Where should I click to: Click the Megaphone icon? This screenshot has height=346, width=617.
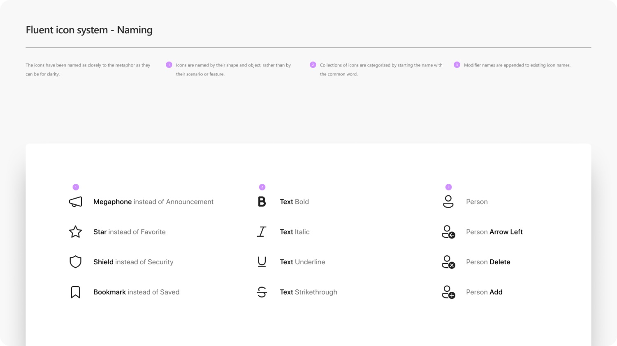[x=76, y=202]
